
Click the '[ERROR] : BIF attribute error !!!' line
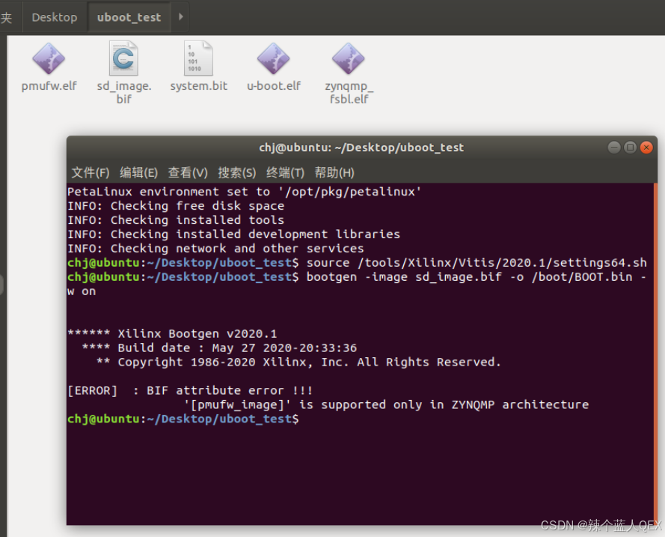point(190,390)
